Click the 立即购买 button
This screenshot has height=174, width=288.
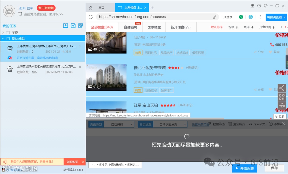tap(72, 162)
